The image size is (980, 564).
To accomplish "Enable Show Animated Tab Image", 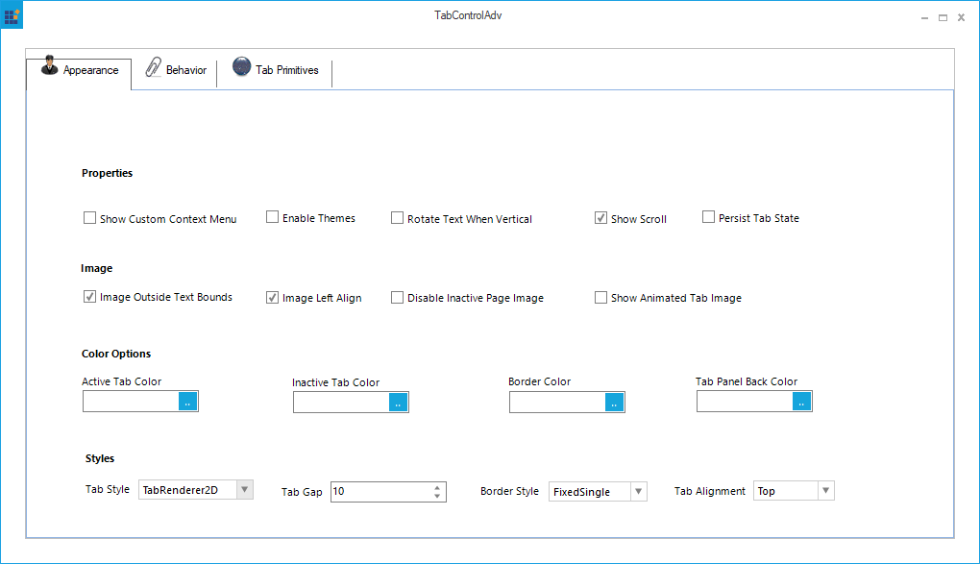I will click(x=600, y=298).
